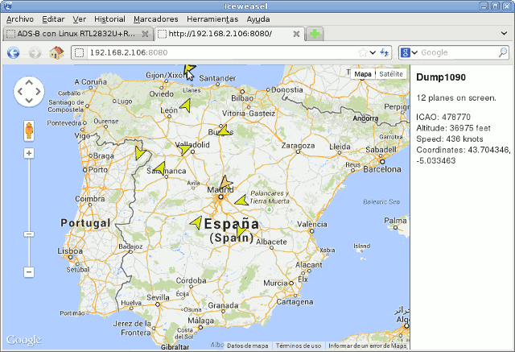515x352 pixels.
Task: Click the site identity icon in address bar
Action: 79,52
